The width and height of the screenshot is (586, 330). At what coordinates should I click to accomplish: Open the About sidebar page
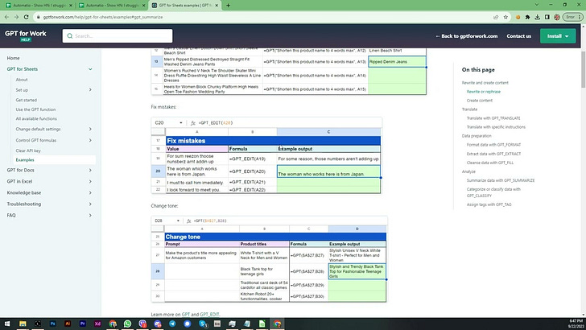click(x=22, y=80)
